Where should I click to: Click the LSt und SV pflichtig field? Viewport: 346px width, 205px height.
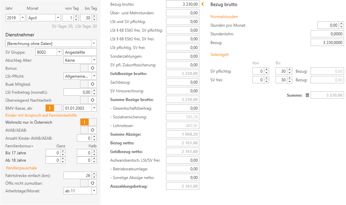pyautogui.click(x=183, y=22)
